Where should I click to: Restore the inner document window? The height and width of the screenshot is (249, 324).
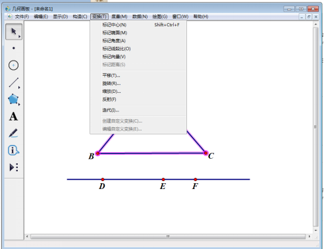click(309, 16)
